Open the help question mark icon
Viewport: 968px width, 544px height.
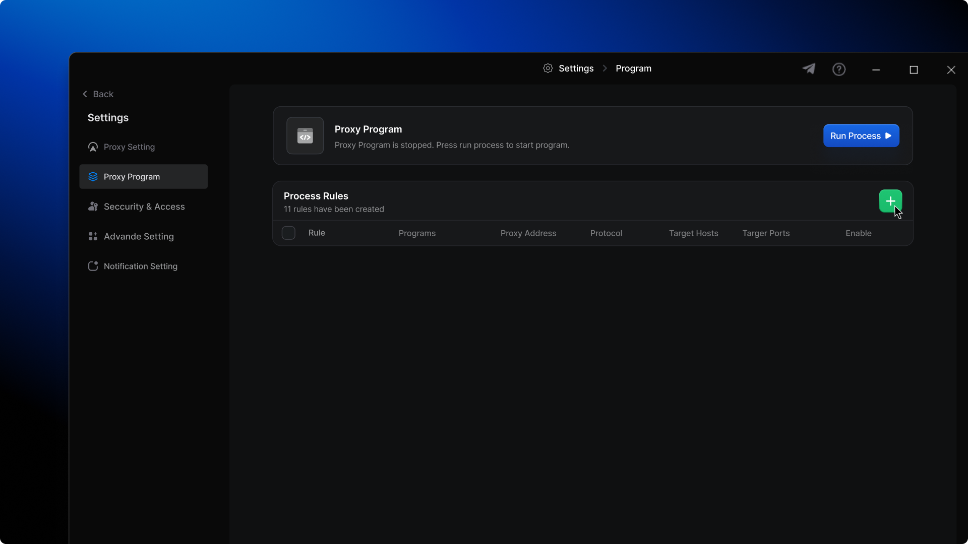tap(839, 70)
